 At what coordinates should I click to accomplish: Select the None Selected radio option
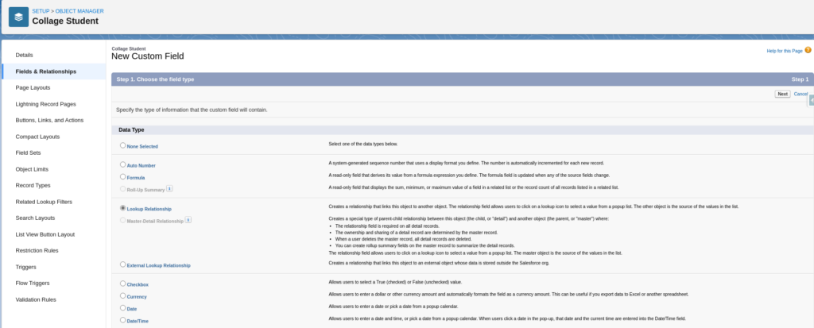click(122, 145)
